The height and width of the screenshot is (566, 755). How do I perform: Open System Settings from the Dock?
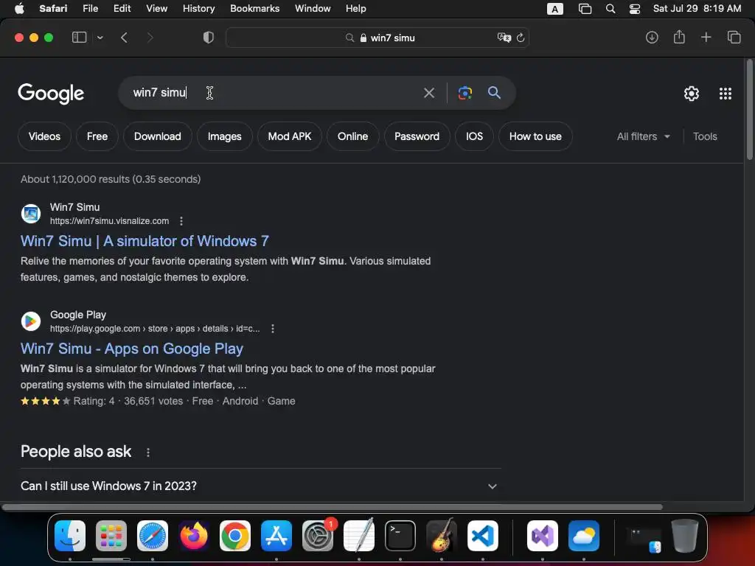(318, 536)
